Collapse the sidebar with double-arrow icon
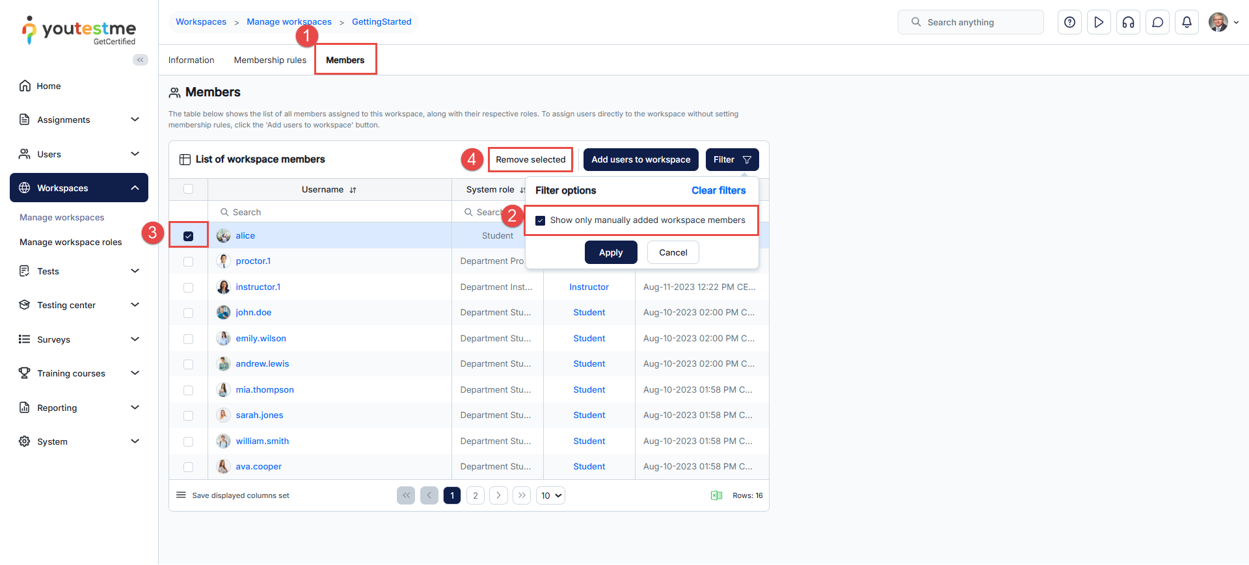 pyautogui.click(x=140, y=60)
